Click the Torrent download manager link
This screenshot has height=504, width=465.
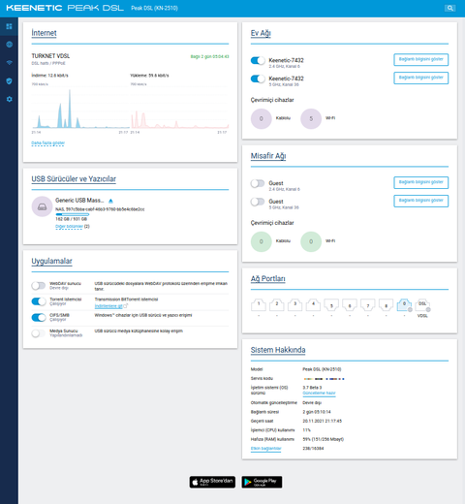(x=108, y=306)
